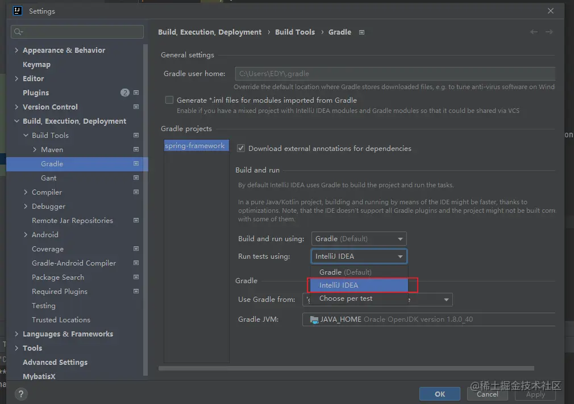Viewport: 574px width, 404px height.
Task: Enable Generate *.iml files checkbox
Action: [169, 100]
